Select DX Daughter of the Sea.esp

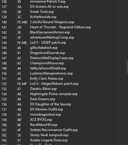tap(50, 104)
